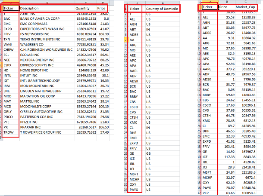This screenshot has height=196, width=263.
Task: Click the PFIZER INC cell
Action: [47, 122]
